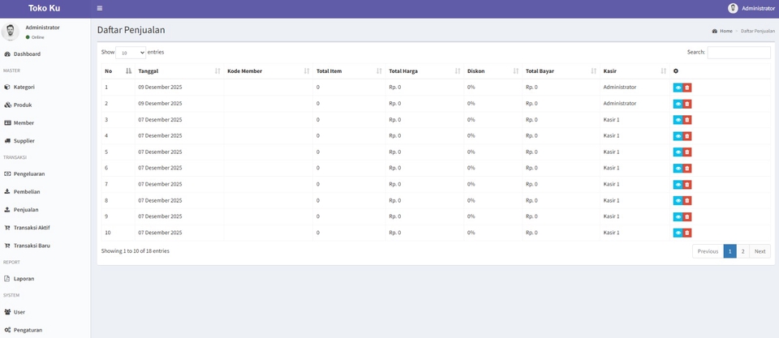Open the Show entries count dropdown
The image size is (779, 338).
pos(130,53)
